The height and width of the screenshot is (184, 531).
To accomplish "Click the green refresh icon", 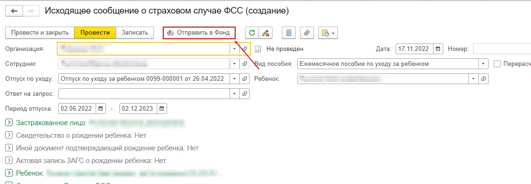I will 252,33.
